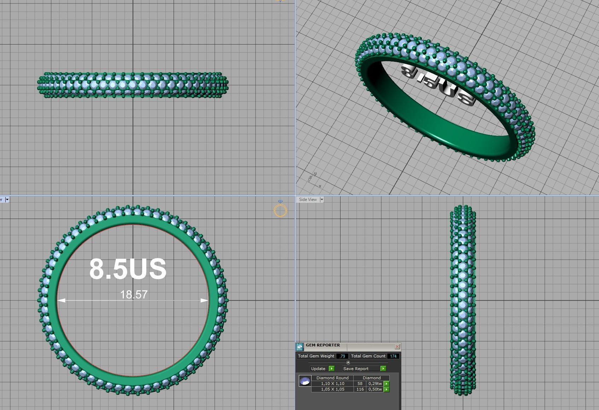Viewport: 599px width, 410px height.
Task: Click the Total Gem Weight label
Action: pyautogui.click(x=316, y=356)
